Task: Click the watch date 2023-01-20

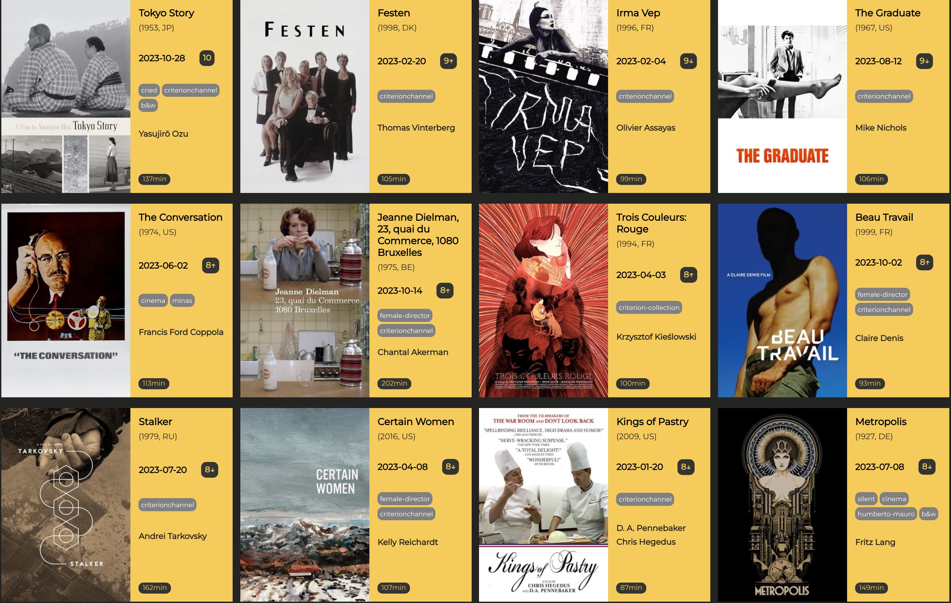Action: (639, 467)
